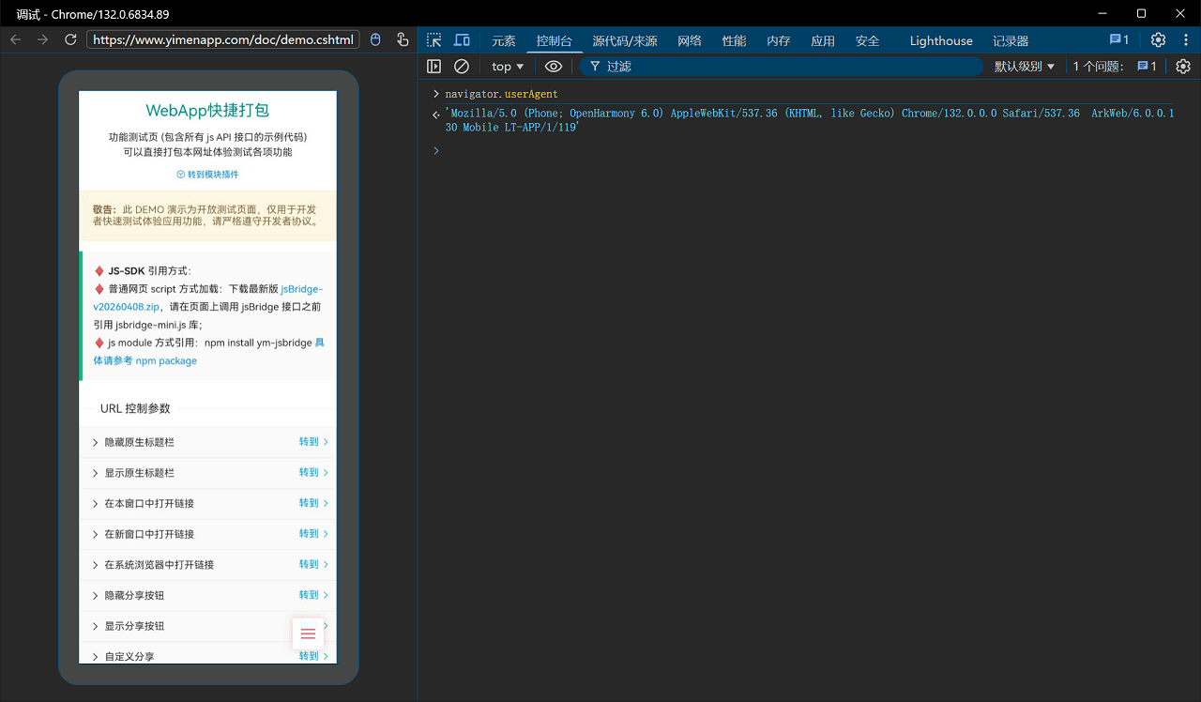Click the console prompt input line
This screenshot has width=1201, height=702.
point(807,150)
